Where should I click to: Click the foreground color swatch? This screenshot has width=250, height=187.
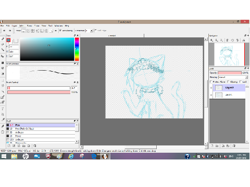pyautogui.click(x=8, y=41)
